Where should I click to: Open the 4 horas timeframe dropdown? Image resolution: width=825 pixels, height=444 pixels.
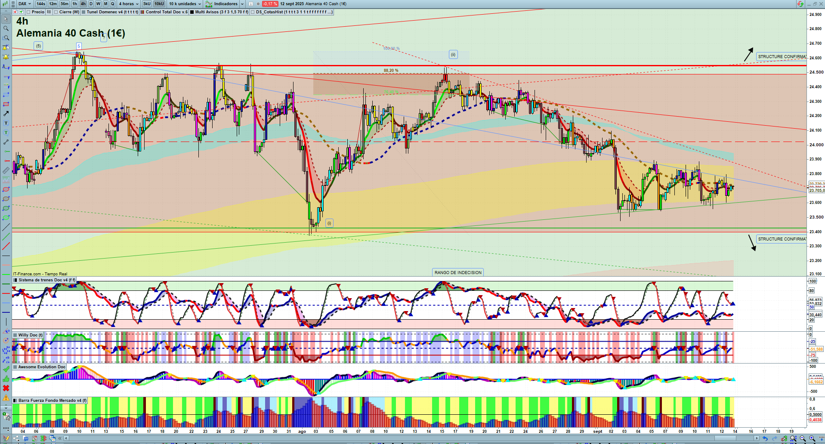tap(129, 4)
